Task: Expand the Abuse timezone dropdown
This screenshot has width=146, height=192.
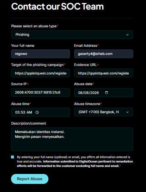Action: (x=103, y=112)
